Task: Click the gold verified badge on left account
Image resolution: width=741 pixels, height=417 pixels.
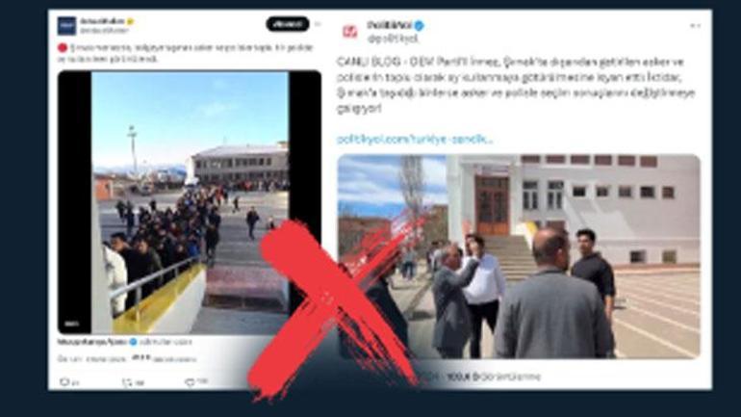Action: pyautogui.click(x=130, y=21)
